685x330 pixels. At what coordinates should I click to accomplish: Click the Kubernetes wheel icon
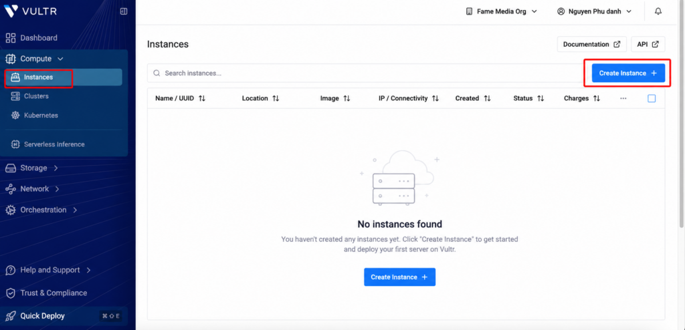[15, 116]
